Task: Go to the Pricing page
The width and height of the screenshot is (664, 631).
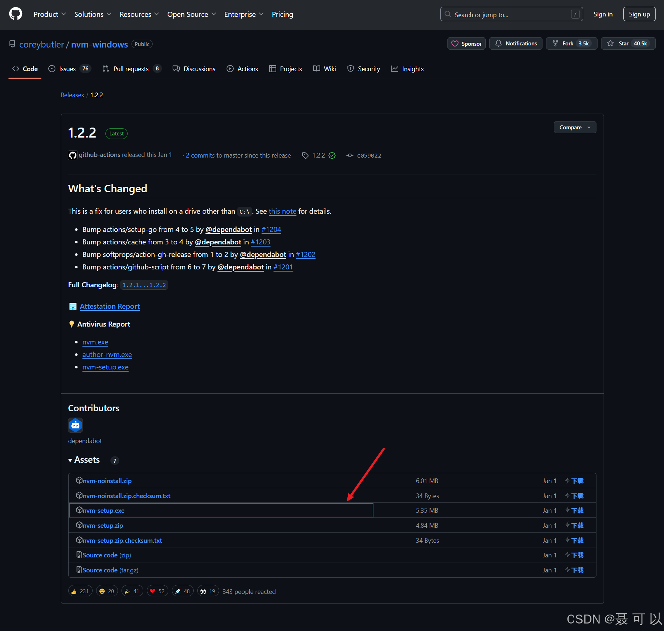Action: coord(282,14)
